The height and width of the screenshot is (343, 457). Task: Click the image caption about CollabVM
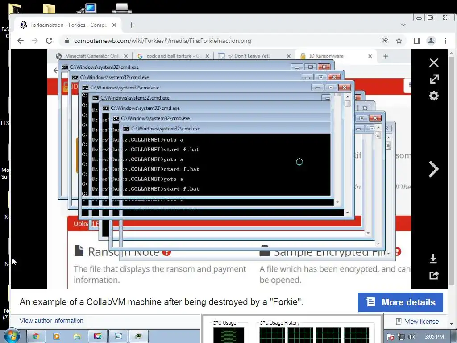click(x=161, y=302)
